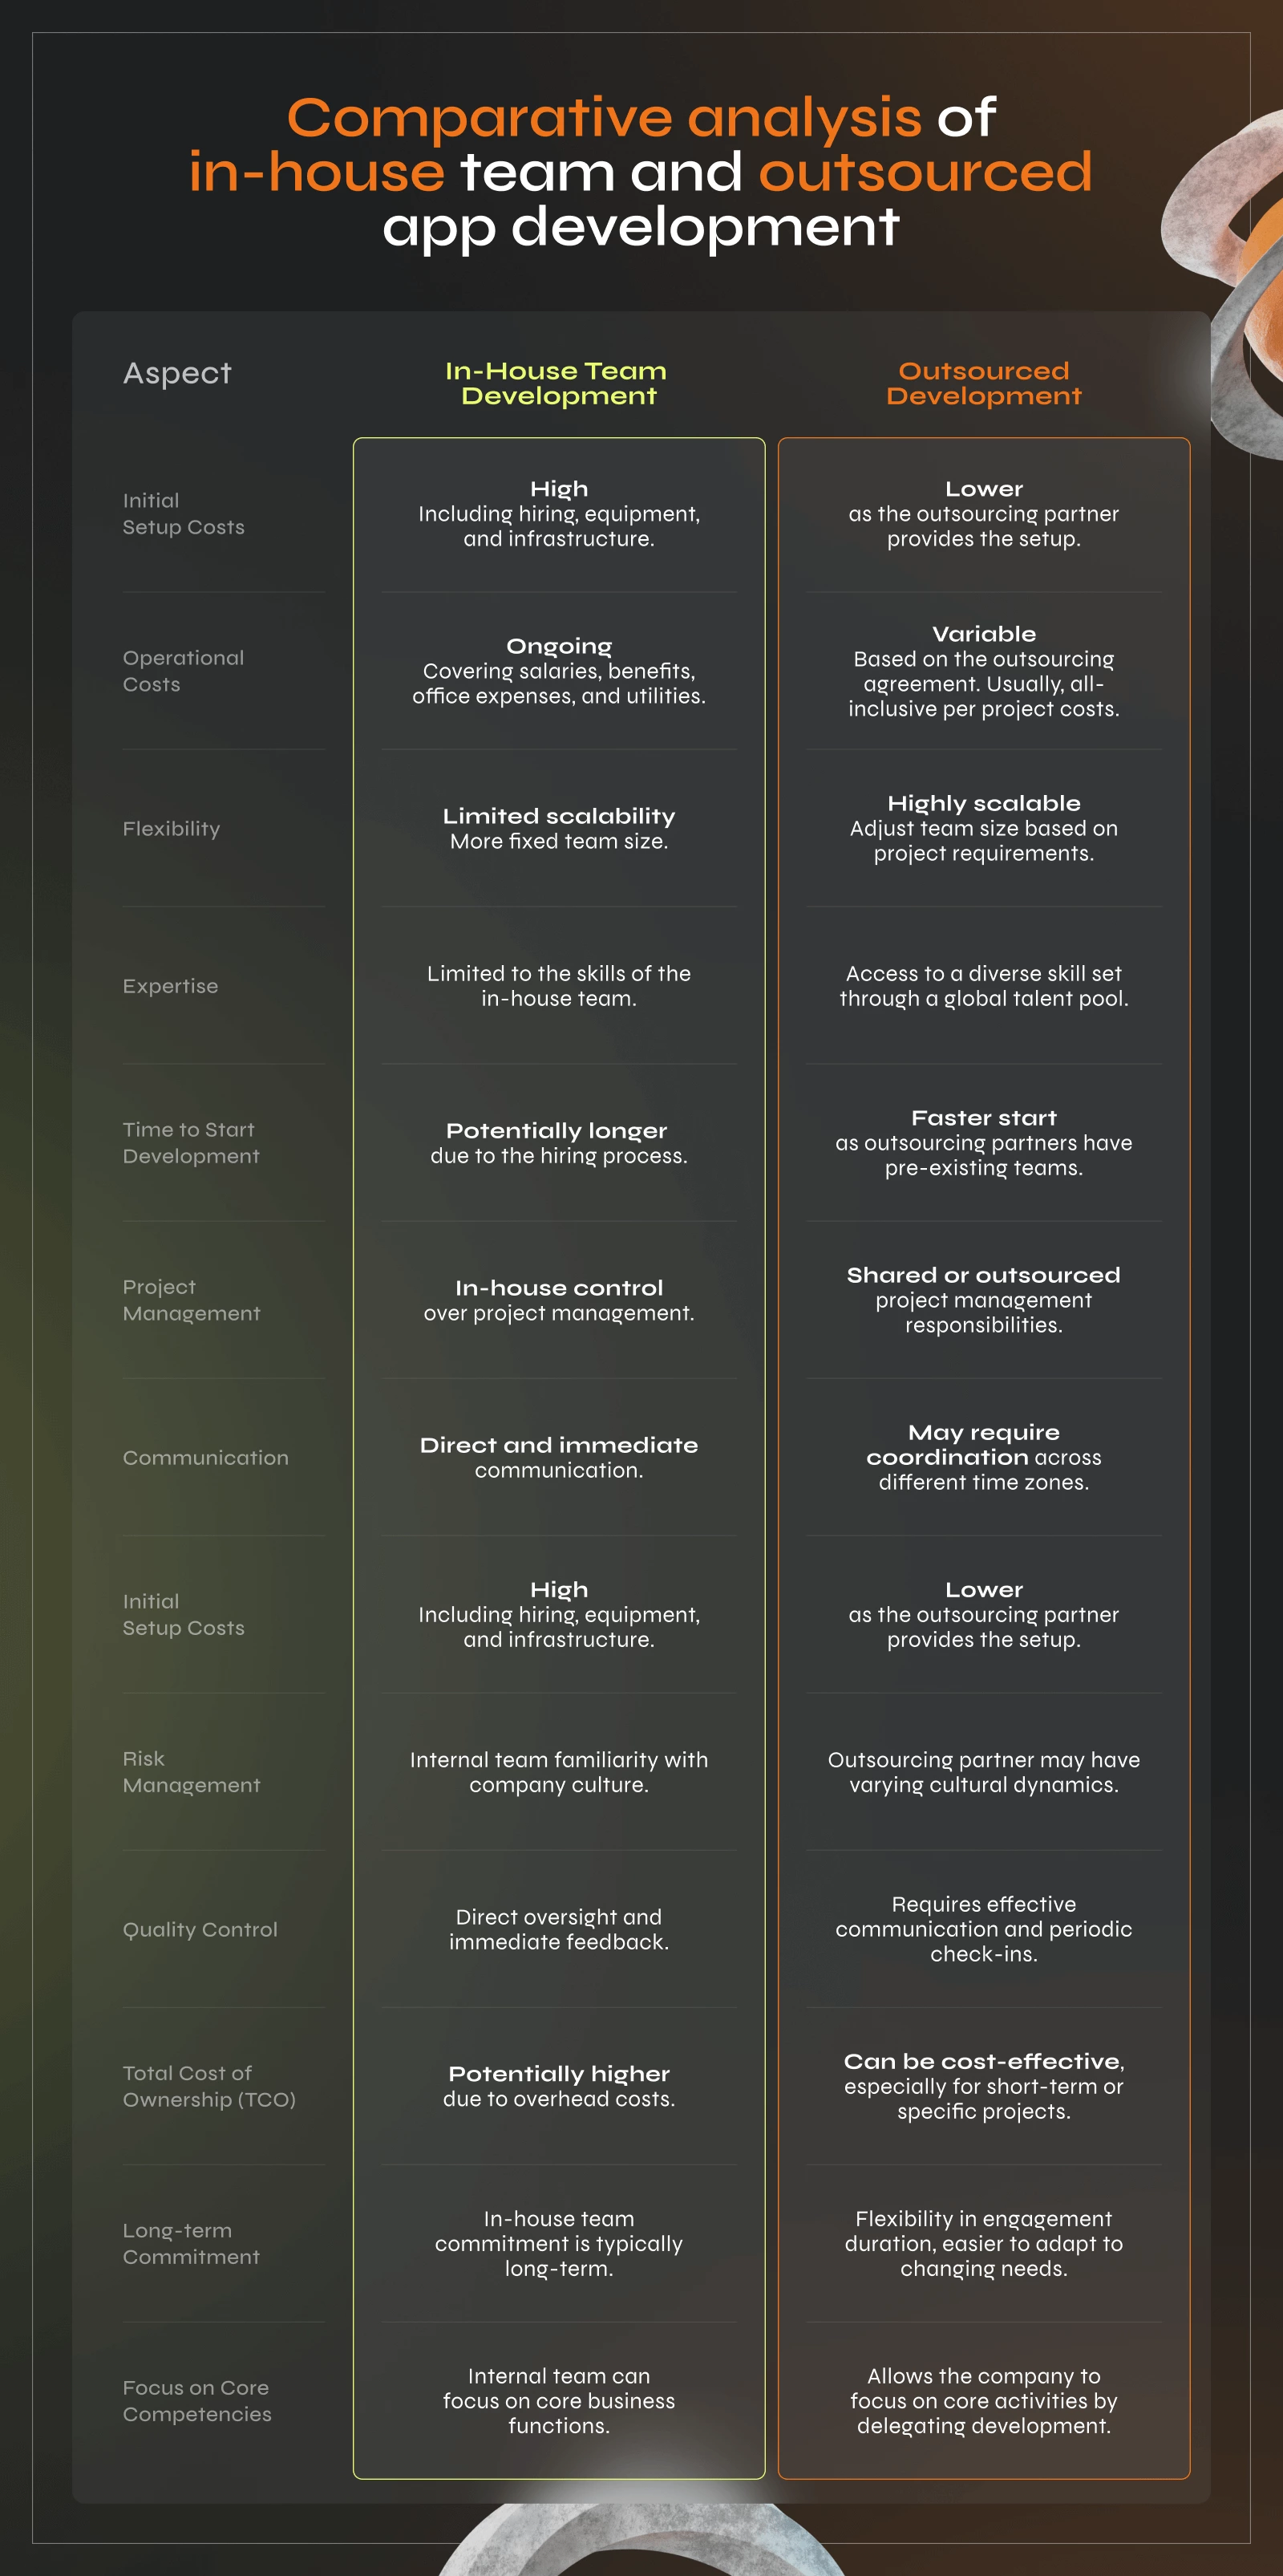Select the "Project Management" row label

[x=191, y=1300]
